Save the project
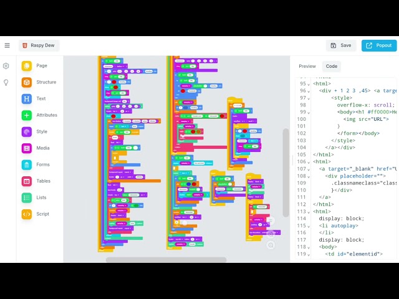Viewport: 399px width, 299px height. point(341,45)
